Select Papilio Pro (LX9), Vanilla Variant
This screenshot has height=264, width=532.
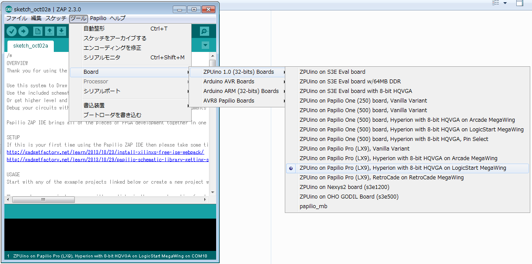(x=407, y=149)
